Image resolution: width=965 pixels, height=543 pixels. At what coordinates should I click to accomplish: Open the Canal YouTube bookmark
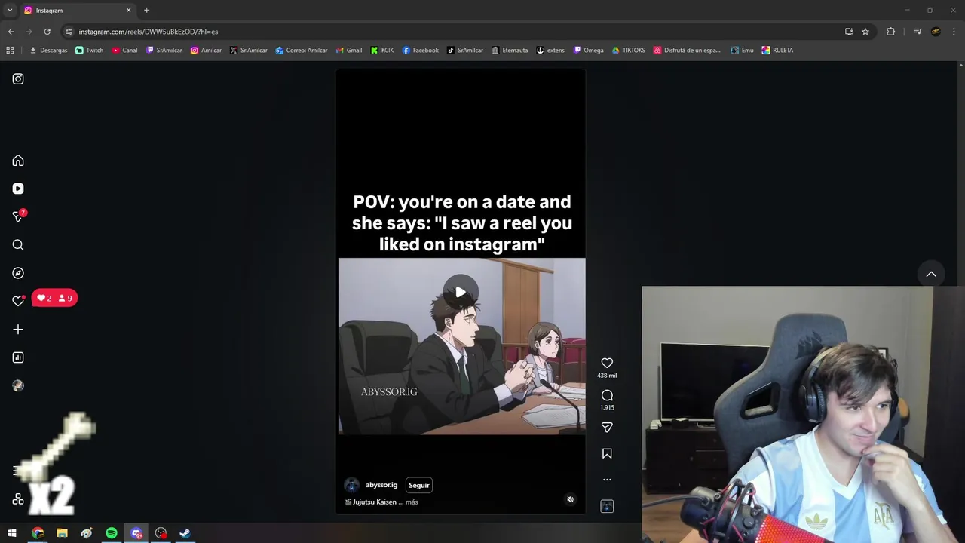point(125,51)
